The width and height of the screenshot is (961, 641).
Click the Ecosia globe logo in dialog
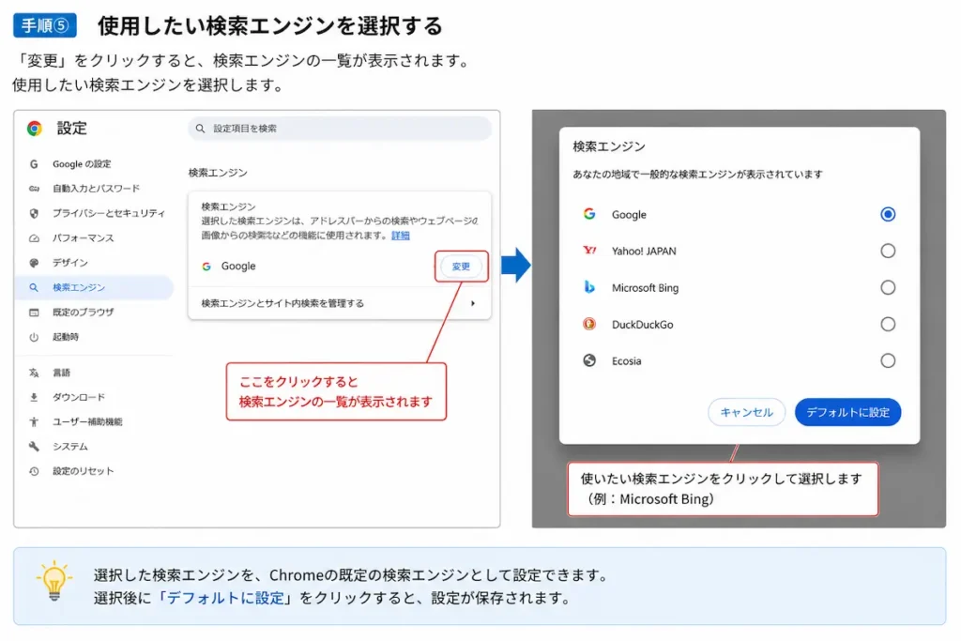pos(589,360)
